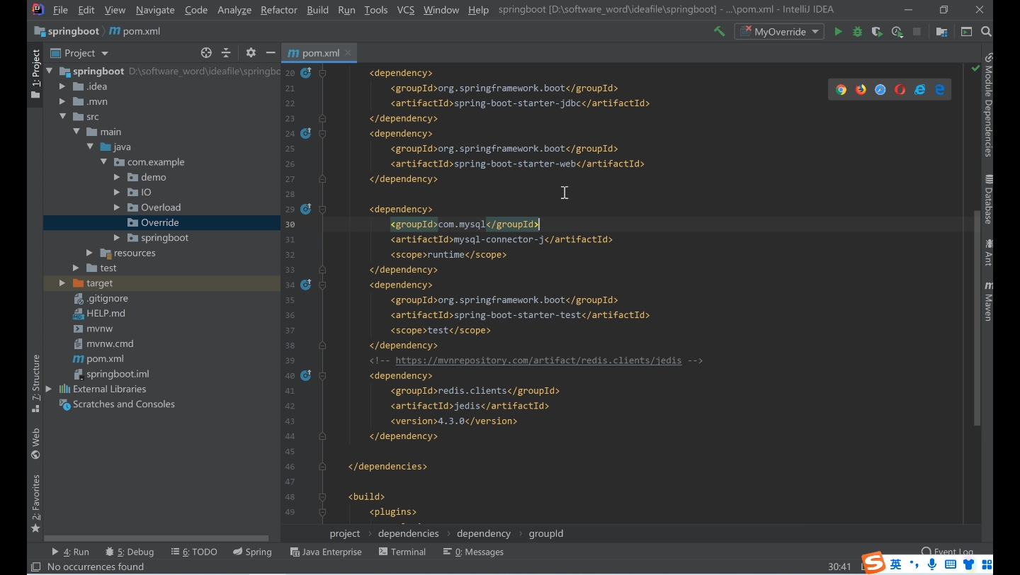Toggle the 7: Structure tool window stripe

tap(35, 384)
